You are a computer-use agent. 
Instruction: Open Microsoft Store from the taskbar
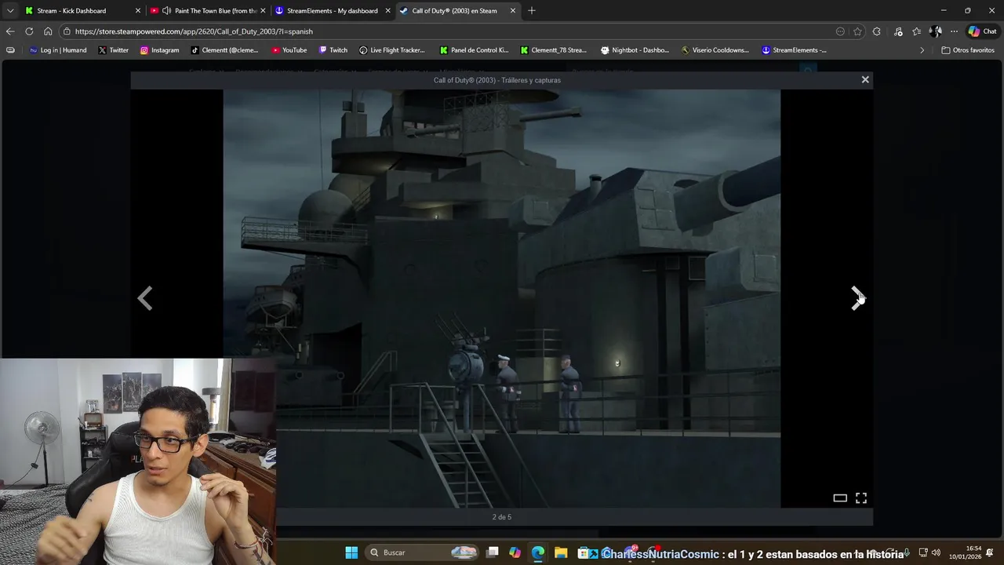point(584,552)
